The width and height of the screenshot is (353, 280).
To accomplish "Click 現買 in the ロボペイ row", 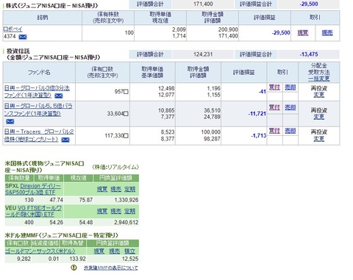I will tap(303, 33).
